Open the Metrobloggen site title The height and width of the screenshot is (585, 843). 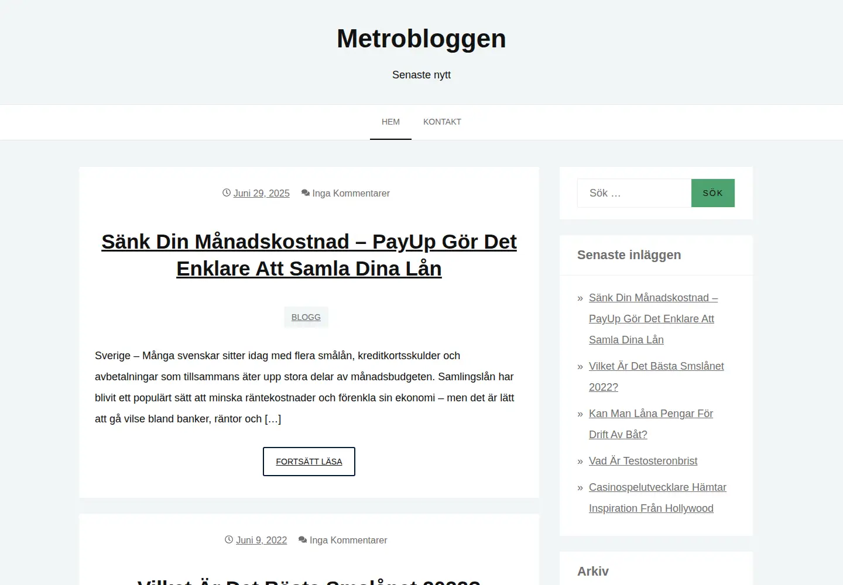tap(421, 39)
